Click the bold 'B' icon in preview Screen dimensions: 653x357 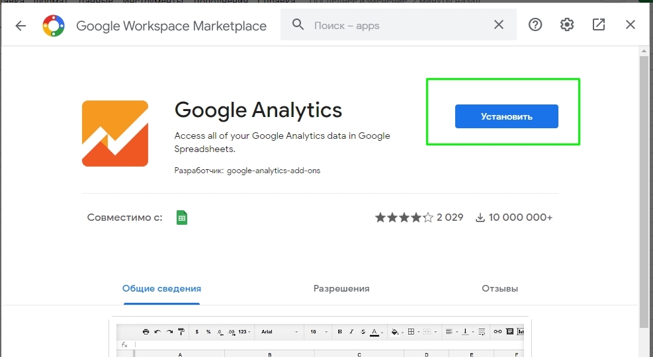click(340, 332)
